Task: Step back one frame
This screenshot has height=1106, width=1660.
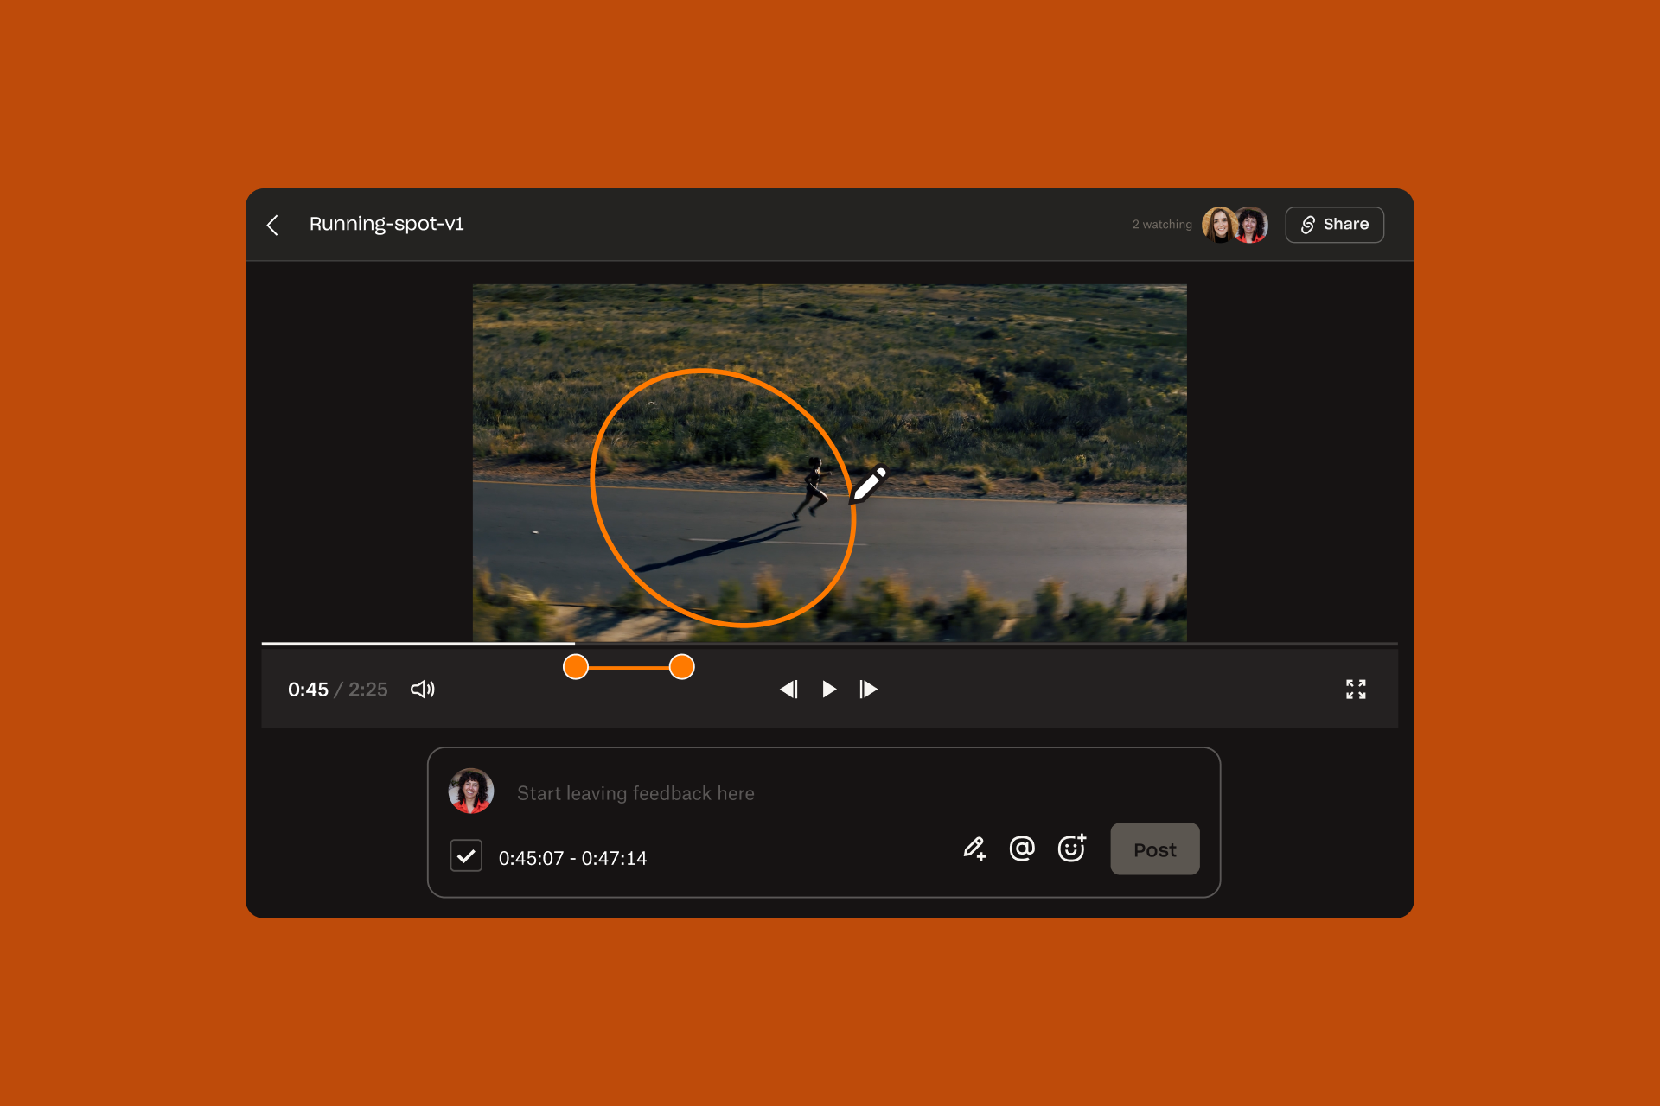Action: click(788, 689)
